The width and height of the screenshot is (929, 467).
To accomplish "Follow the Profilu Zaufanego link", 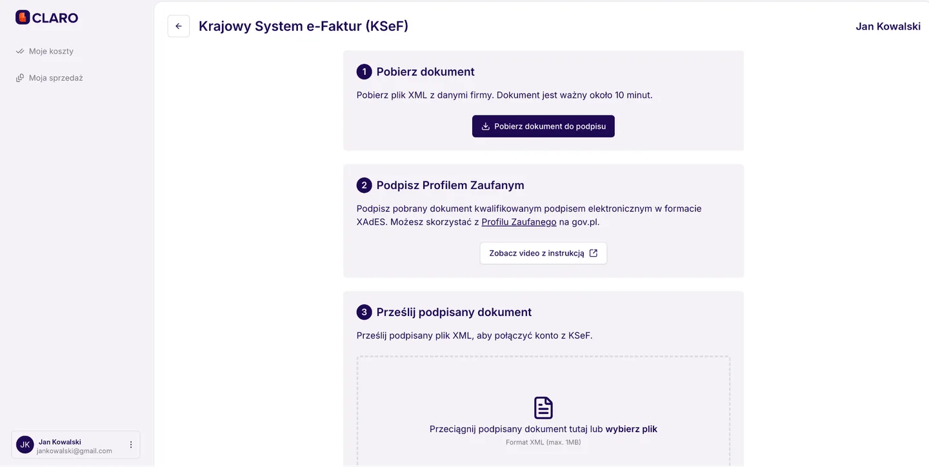I will point(519,223).
